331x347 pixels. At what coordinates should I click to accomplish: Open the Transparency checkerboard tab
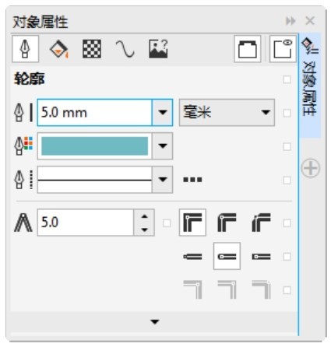point(92,49)
